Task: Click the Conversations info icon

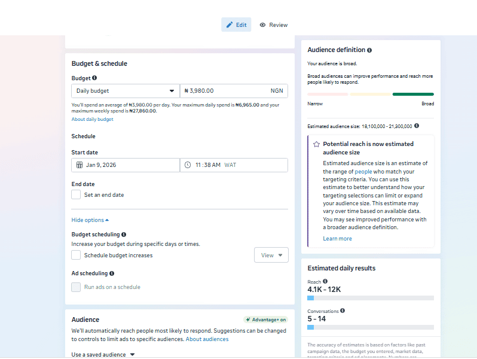Action: pos(343,311)
